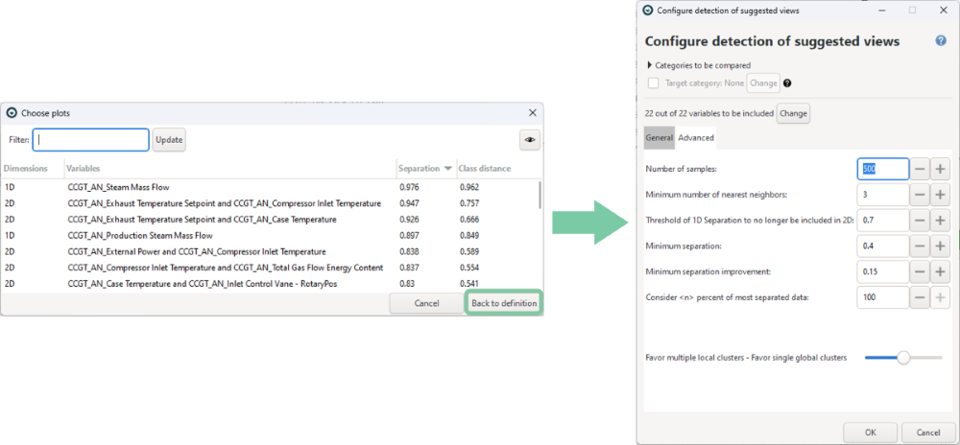Click Back to definition button
The image size is (960, 445).
tap(505, 303)
